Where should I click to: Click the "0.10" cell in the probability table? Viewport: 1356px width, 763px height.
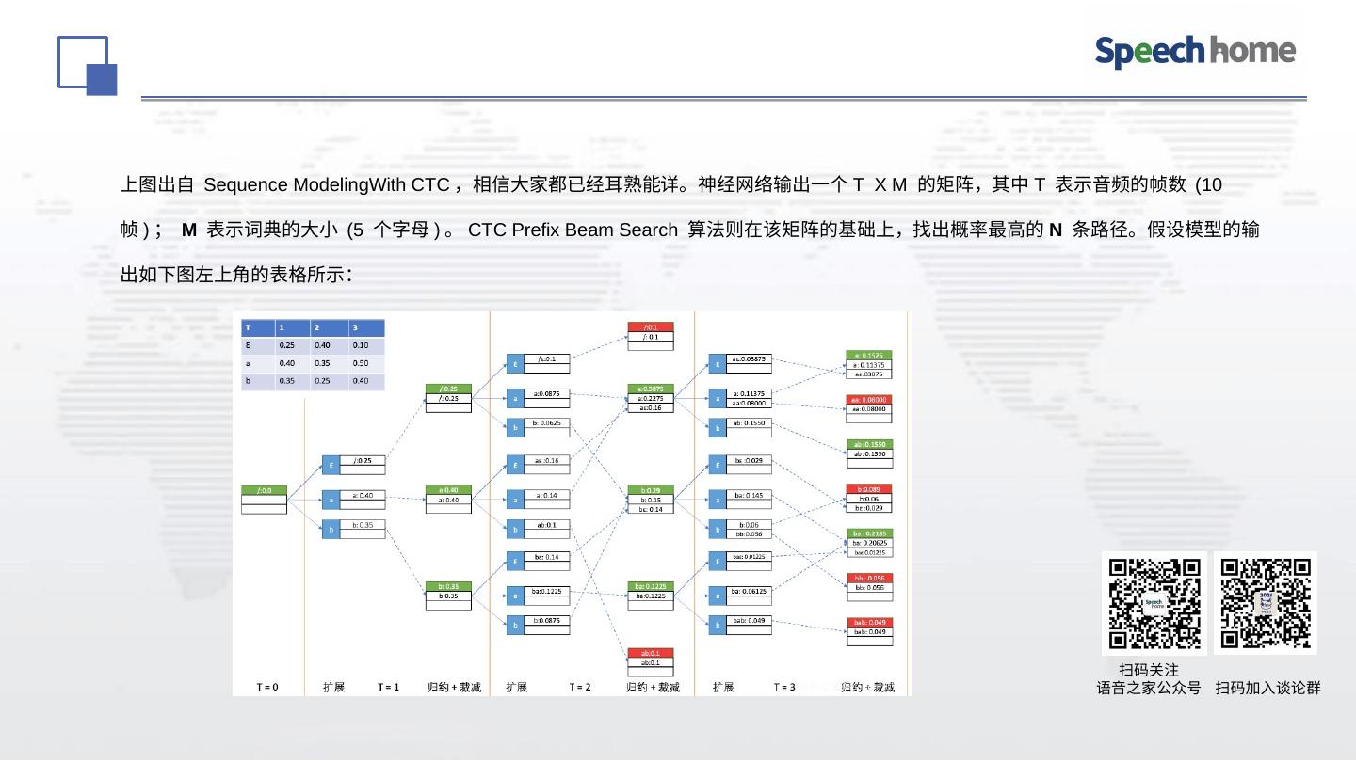coord(366,345)
